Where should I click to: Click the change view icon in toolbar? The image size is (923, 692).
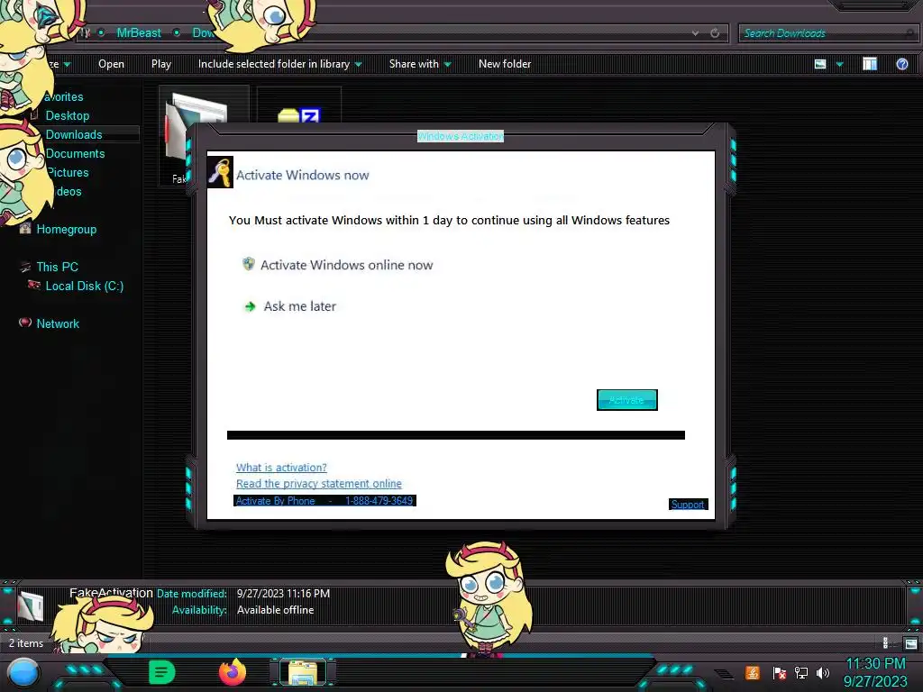coord(820,64)
